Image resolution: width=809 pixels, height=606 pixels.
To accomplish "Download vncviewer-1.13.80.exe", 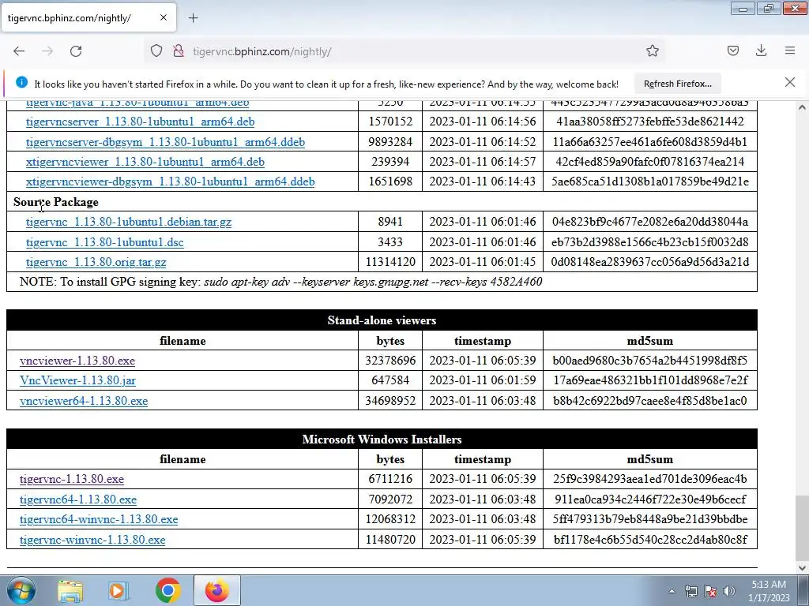I will pyautogui.click(x=77, y=361).
